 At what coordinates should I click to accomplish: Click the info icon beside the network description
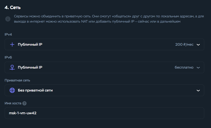click(8, 19)
